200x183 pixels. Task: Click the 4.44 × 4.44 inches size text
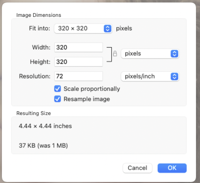(45, 126)
